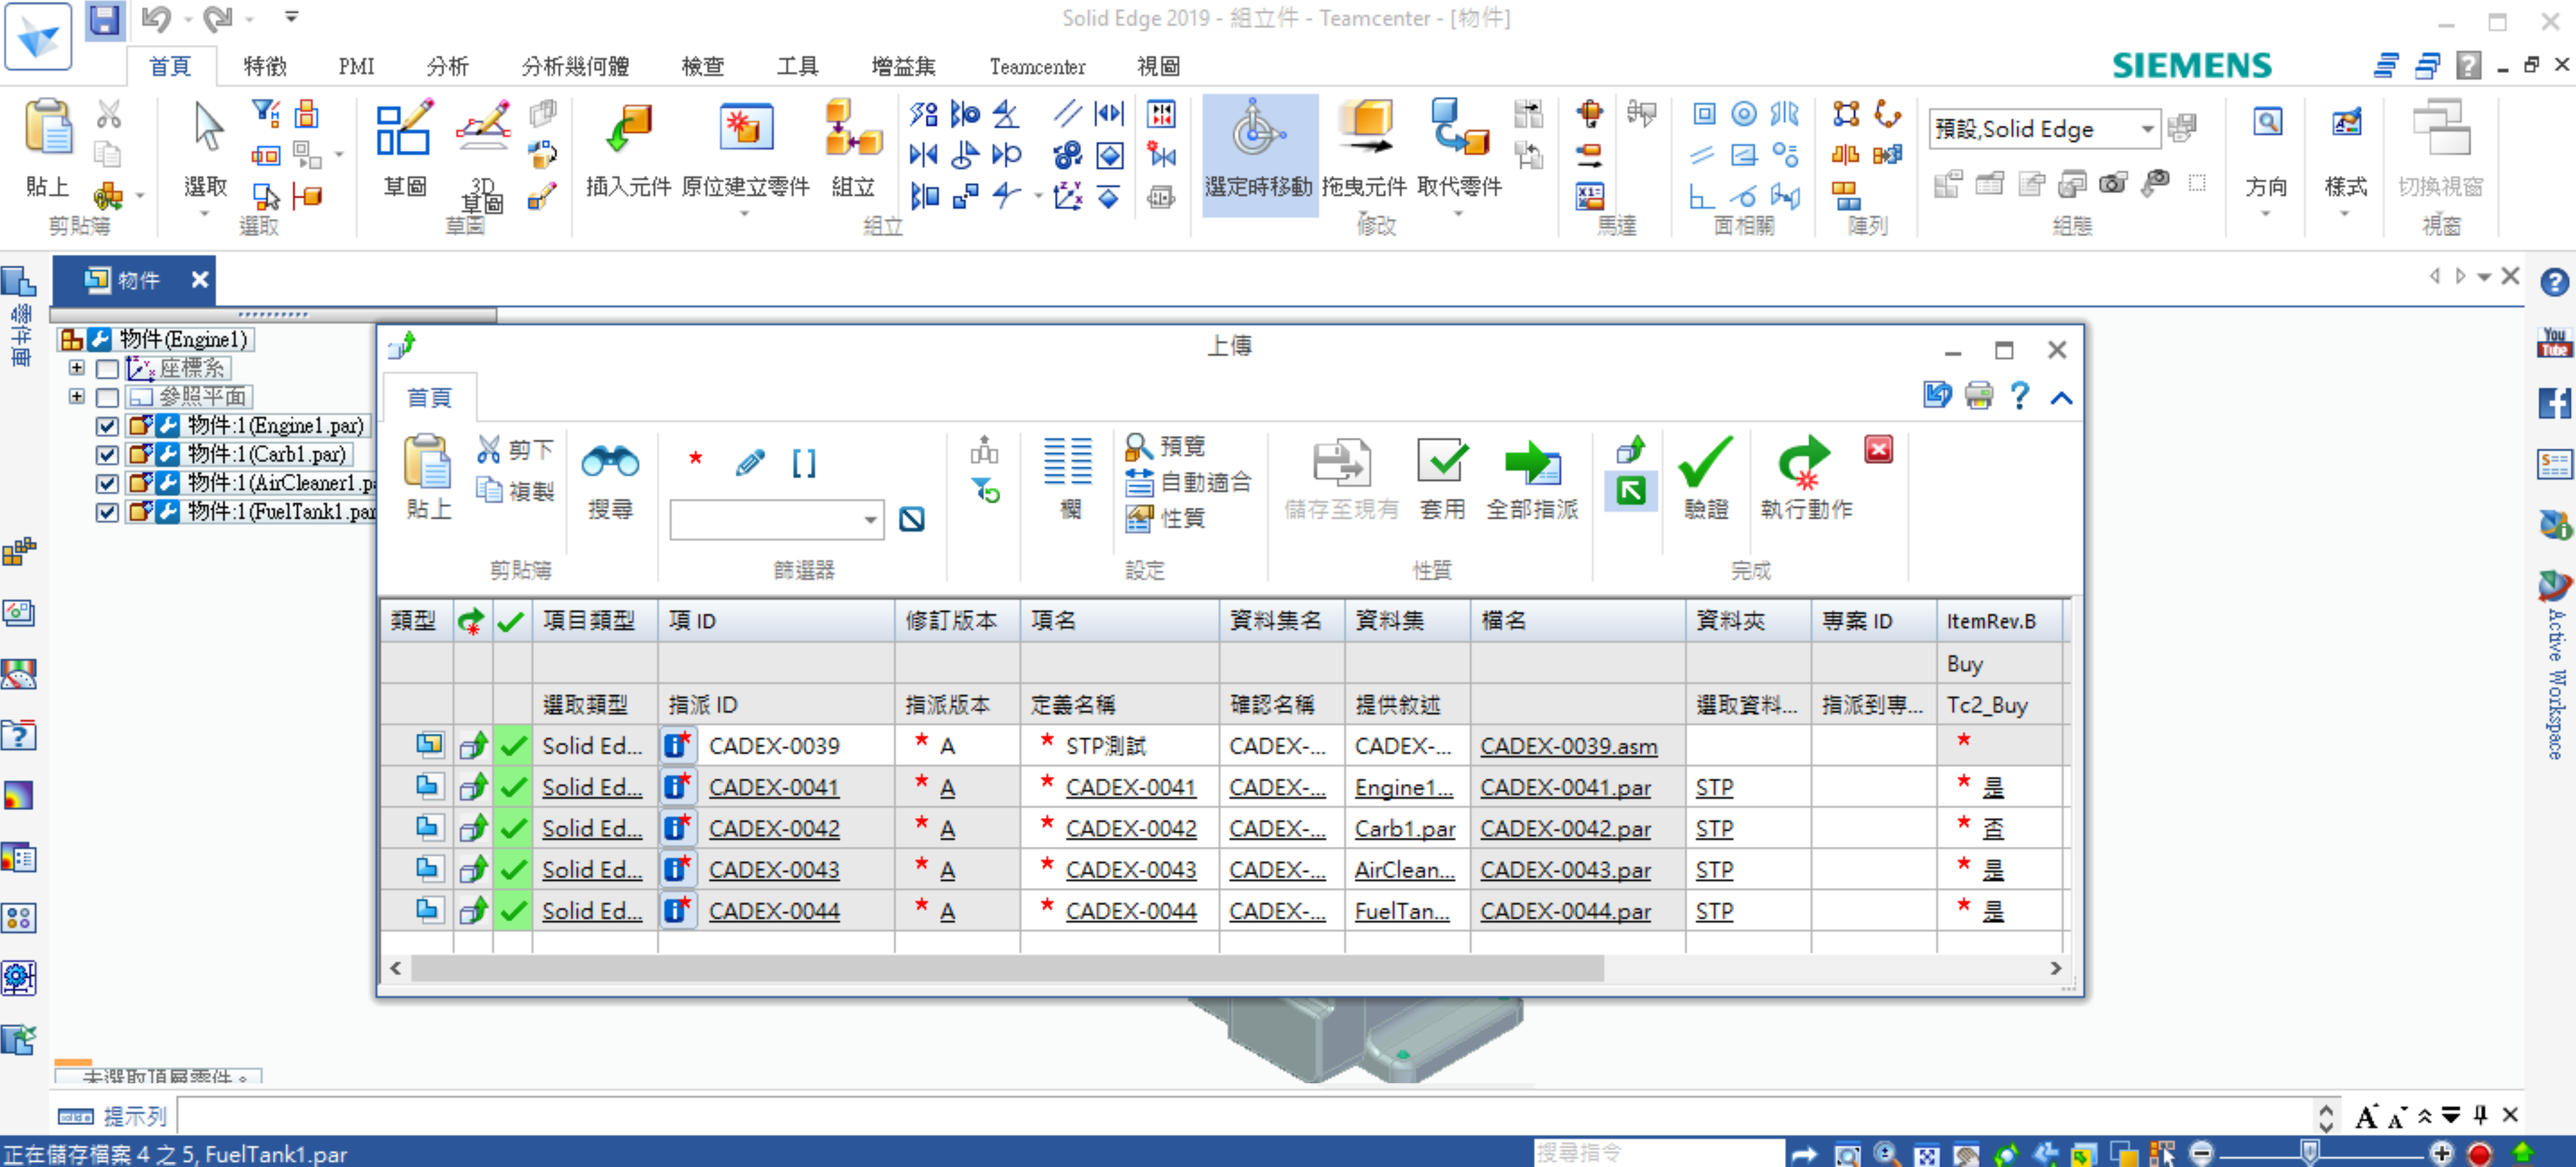
Task: Toggle checkbox for AirCleaner1 part in tree
Action: tap(107, 483)
